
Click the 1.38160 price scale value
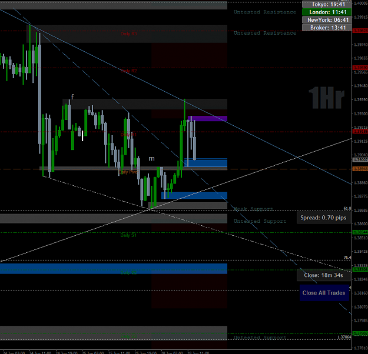coord(361,293)
